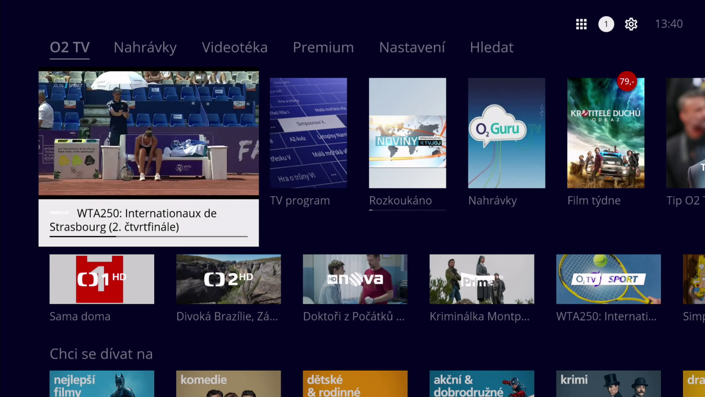Click the Nahrávky label under O2 Guru

pyautogui.click(x=493, y=201)
